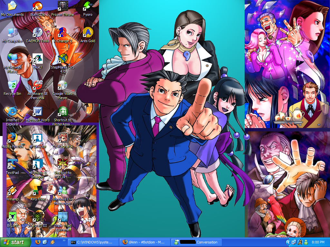Switch to the Conversation taskbar window

[197, 242]
